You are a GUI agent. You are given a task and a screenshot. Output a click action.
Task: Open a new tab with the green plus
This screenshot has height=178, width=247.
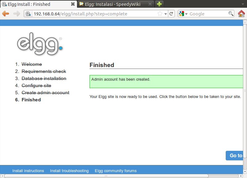click(x=159, y=4)
